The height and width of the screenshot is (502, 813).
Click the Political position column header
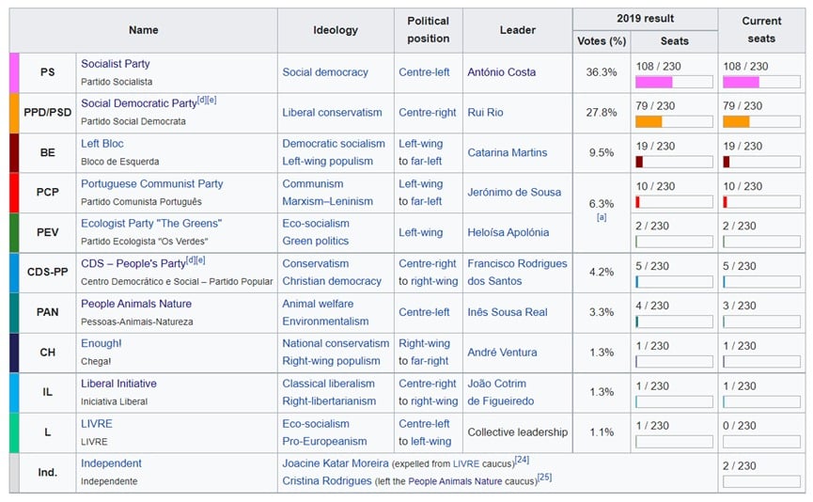click(x=429, y=30)
